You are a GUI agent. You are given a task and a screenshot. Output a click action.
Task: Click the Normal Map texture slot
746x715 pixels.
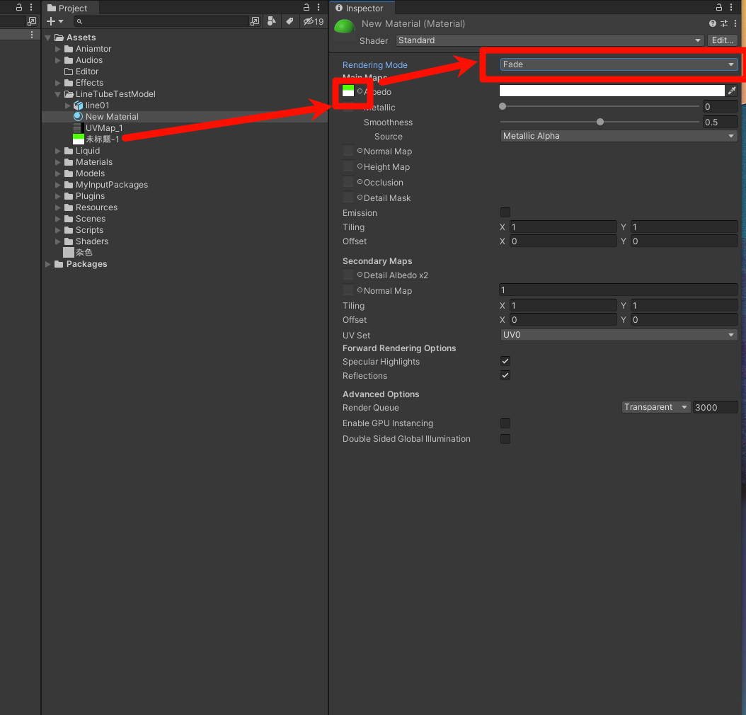click(348, 151)
